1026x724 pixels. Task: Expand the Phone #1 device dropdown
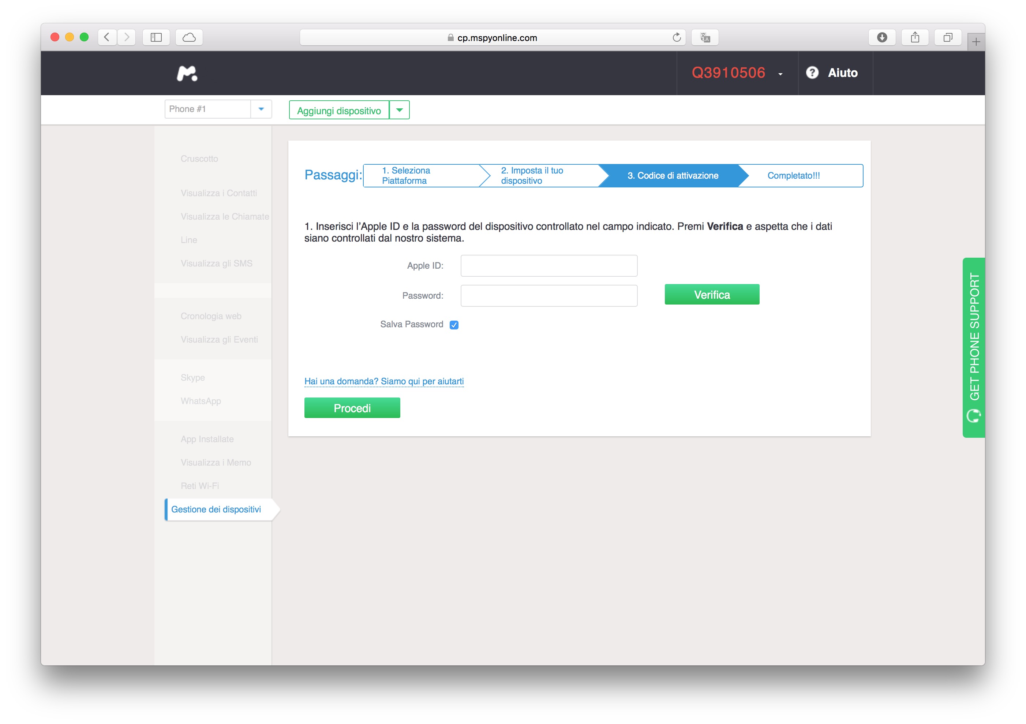click(x=261, y=109)
